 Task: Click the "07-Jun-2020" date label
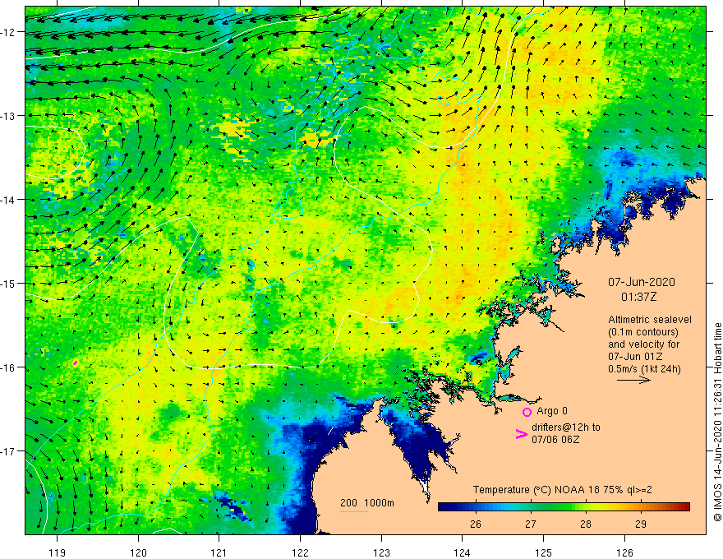[642, 282]
